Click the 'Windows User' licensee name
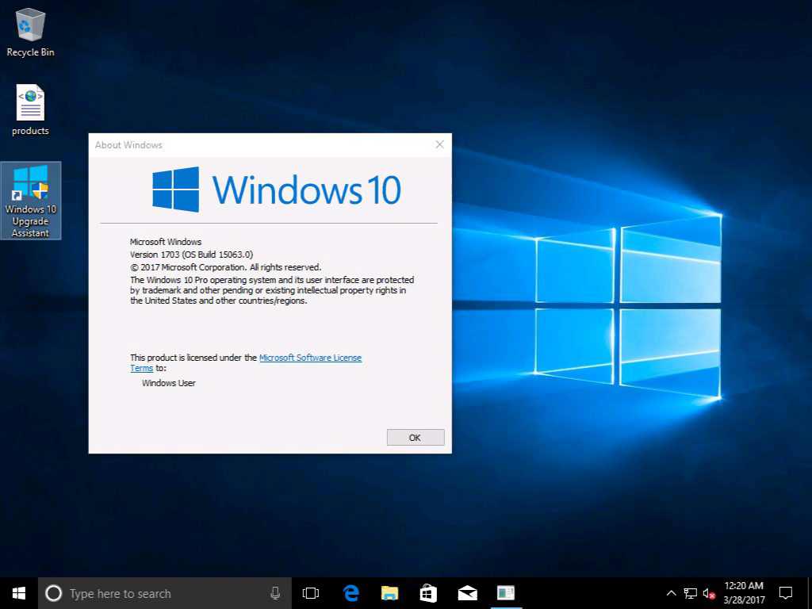This screenshot has height=609, width=812. [169, 383]
